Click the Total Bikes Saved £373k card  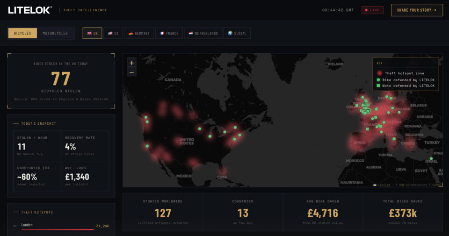pos(403,212)
